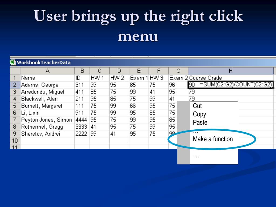Click the Excel workbook icon in title bar
Image resolution: width=276 pixels, height=207 pixels.
13,63
